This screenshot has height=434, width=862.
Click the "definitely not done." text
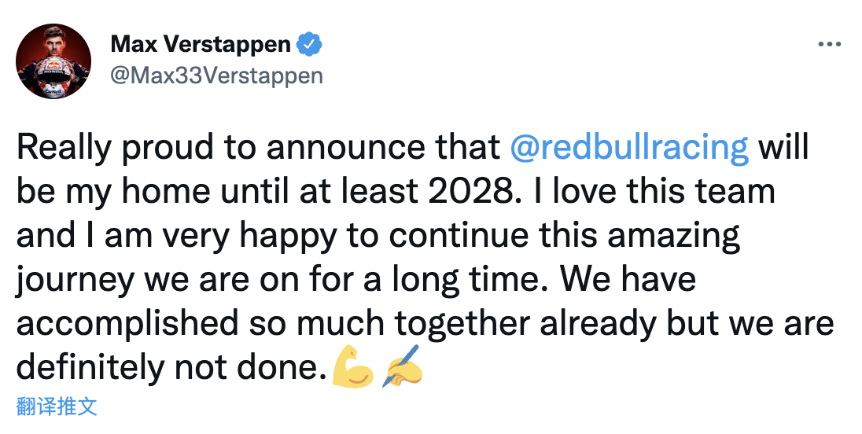[x=171, y=367]
